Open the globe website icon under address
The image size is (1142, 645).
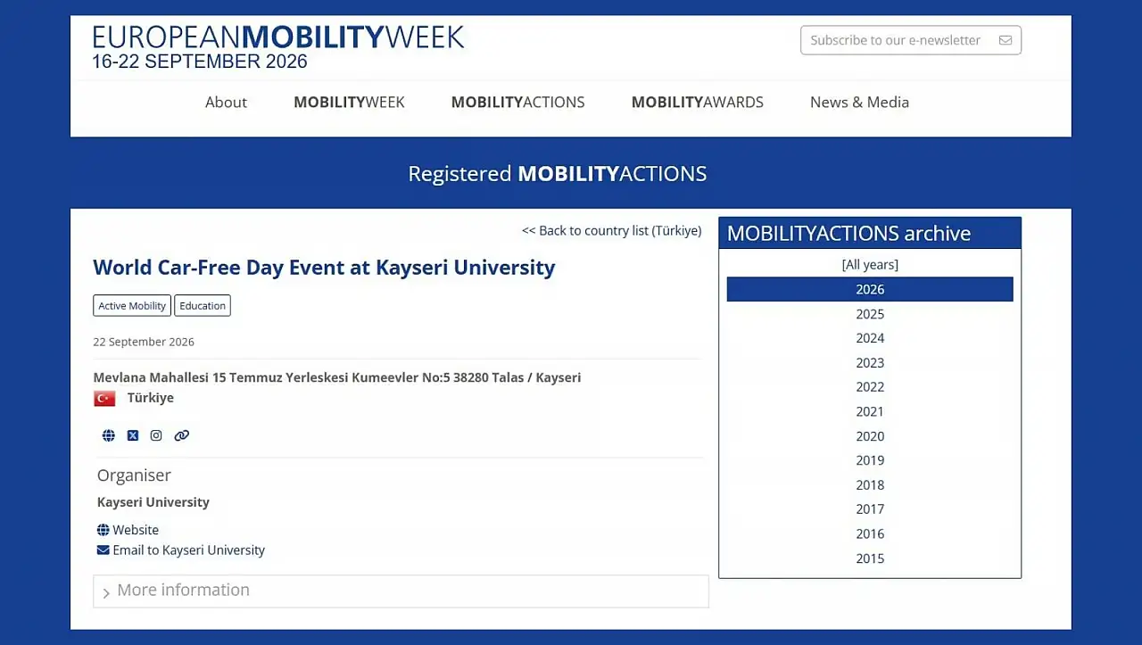coord(109,435)
